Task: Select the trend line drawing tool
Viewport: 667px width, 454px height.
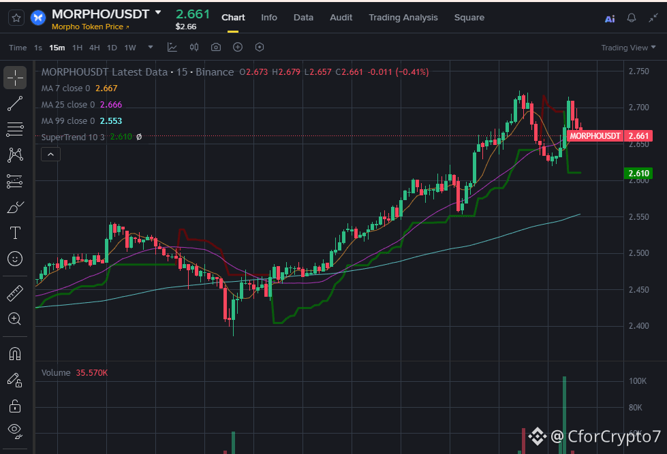Action: tap(15, 103)
